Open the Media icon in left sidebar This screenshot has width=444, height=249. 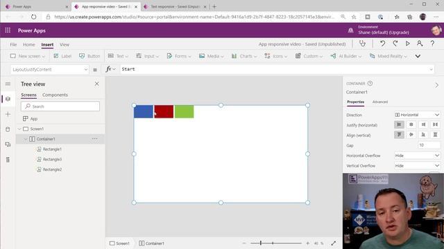pos(8,145)
